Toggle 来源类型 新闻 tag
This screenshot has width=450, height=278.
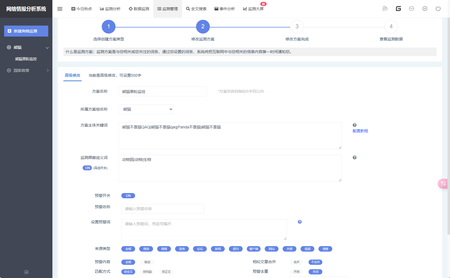point(218,249)
